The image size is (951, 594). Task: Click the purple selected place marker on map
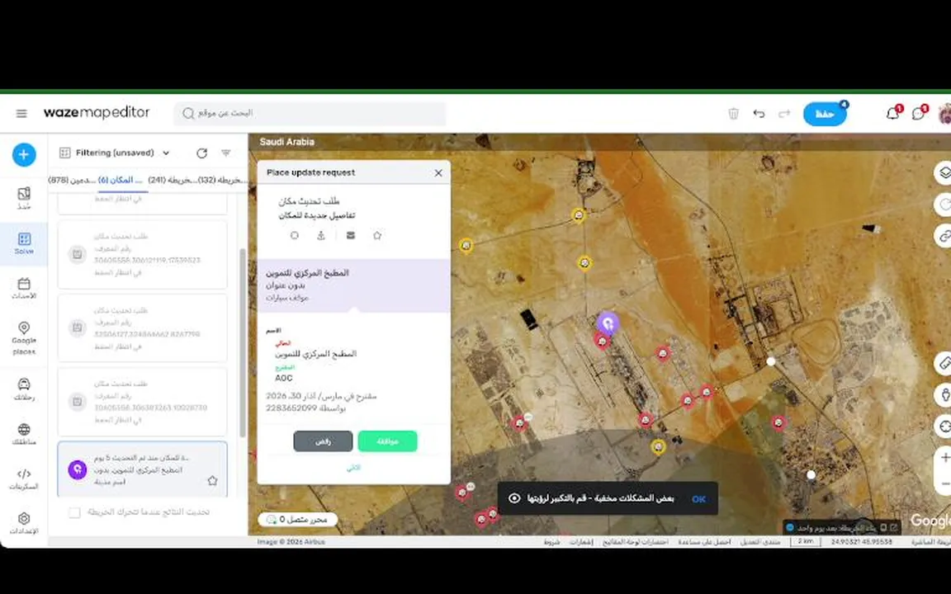coord(608,323)
